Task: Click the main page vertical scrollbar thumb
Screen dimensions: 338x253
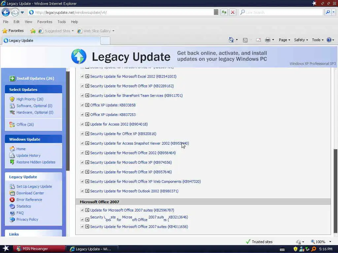Action: click(335, 191)
